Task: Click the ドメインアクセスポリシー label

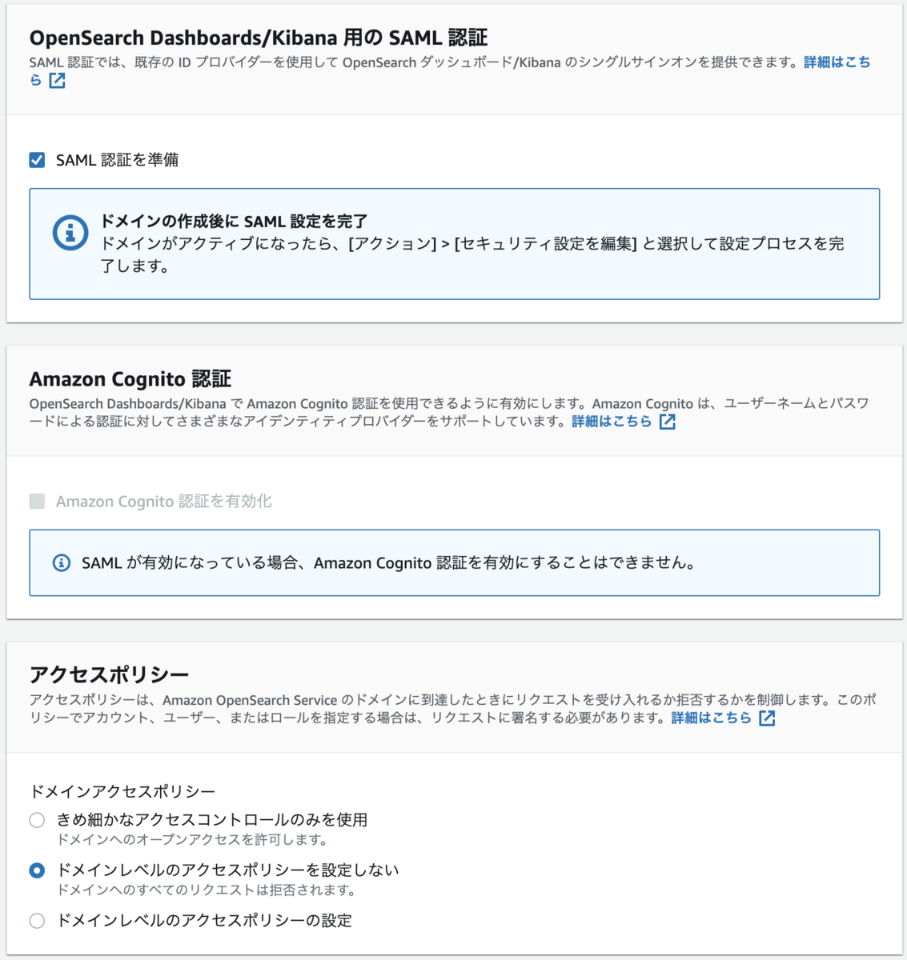Action: point(95,787)
